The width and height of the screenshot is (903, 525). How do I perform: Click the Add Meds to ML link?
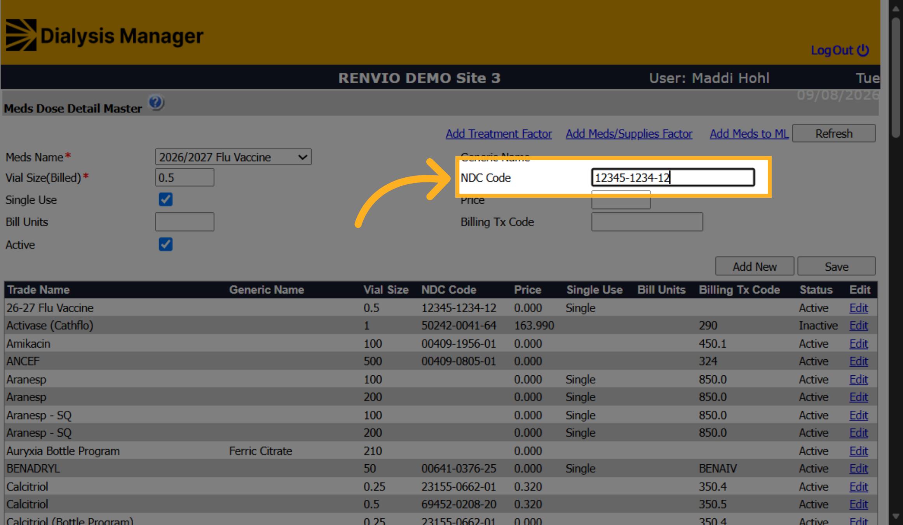tap(749, 134)
